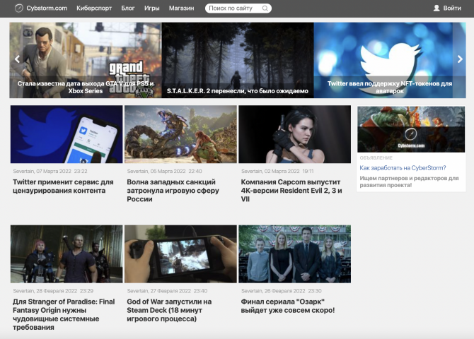This screenshot has height=339, width=474.
Task: Open the robot dinosaur battle article thumbnail
Action: pos(180,134)
